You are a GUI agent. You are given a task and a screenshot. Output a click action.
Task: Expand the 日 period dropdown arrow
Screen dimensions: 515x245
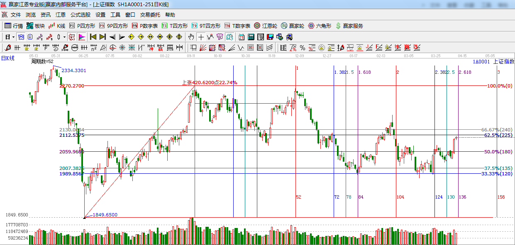(x=13, y=37)
